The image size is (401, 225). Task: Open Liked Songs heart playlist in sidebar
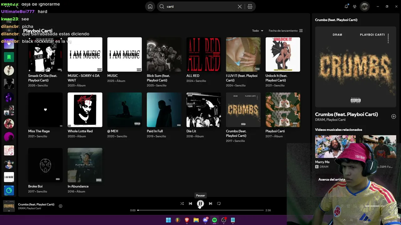click(9, 44)
